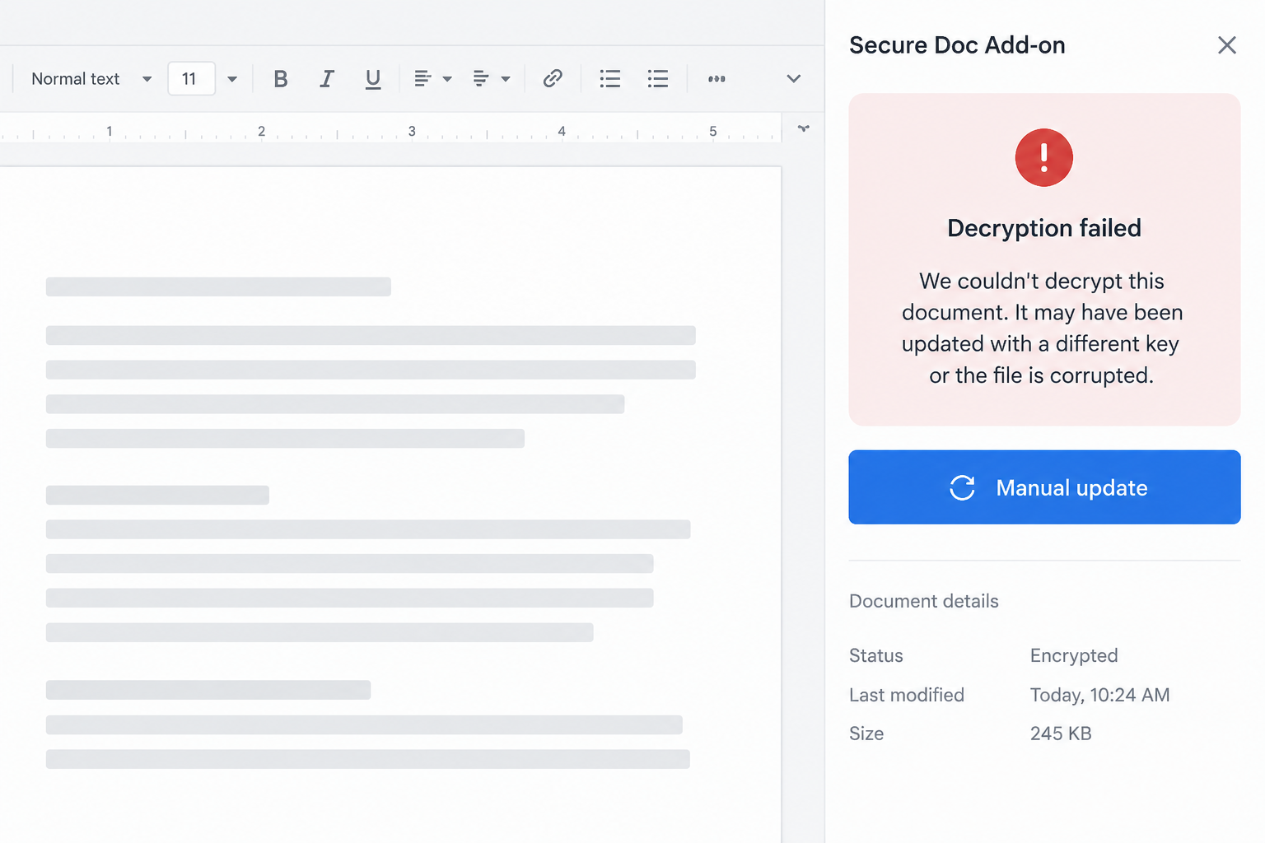1265x843 pixels.
Task: Open the font size dropdown arrow
Action: coord(232,79)
